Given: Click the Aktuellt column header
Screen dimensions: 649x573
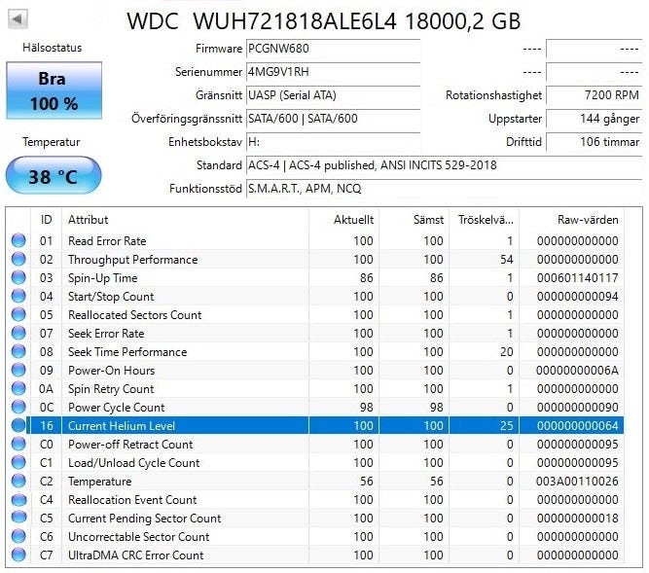Looking at the screenshot, I should 343,220.
